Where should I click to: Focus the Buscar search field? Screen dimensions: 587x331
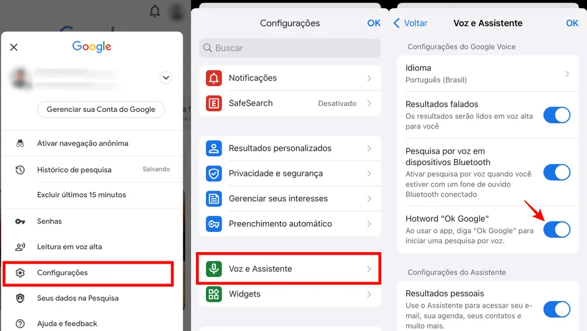tap(290, 48)
